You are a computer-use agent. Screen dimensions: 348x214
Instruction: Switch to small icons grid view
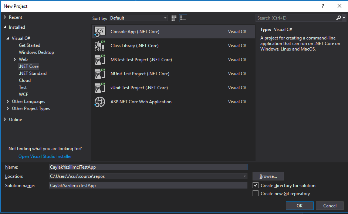(x=174, y=18)
